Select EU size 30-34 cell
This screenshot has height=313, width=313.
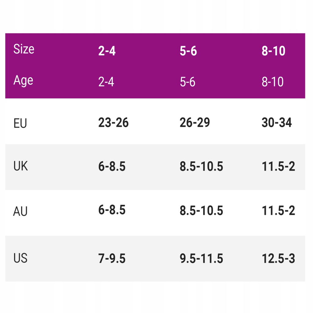click(277, 123)
